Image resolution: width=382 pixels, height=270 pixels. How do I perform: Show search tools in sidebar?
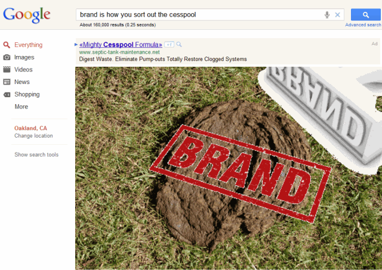click(36, 155)
